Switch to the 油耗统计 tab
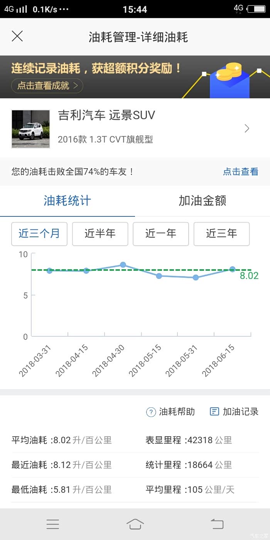270x540 pixels. (x=67, y=201)
